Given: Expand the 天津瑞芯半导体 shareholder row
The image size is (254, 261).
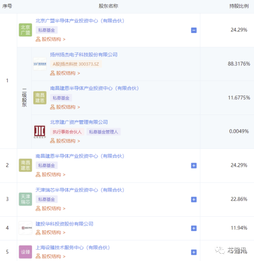Looking at the screenshot, I should pos(194,199).
